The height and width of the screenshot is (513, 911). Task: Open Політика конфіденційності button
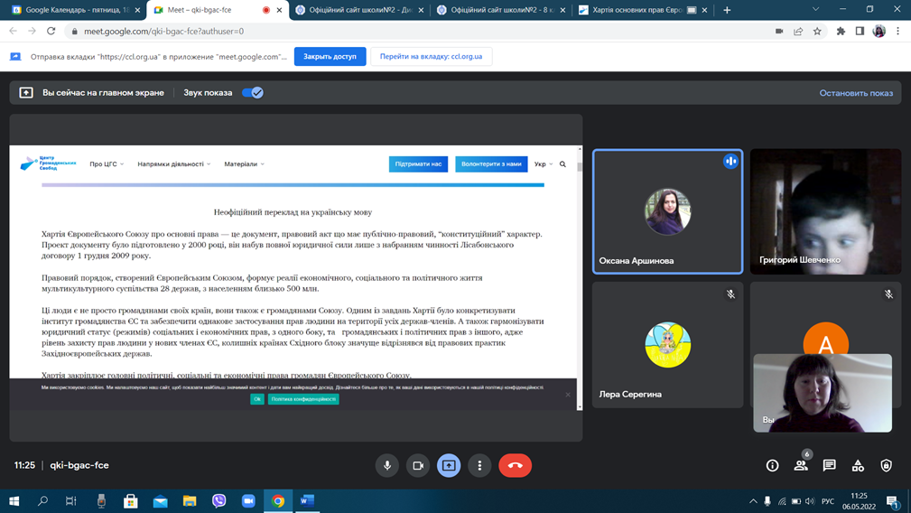(303, 399)
